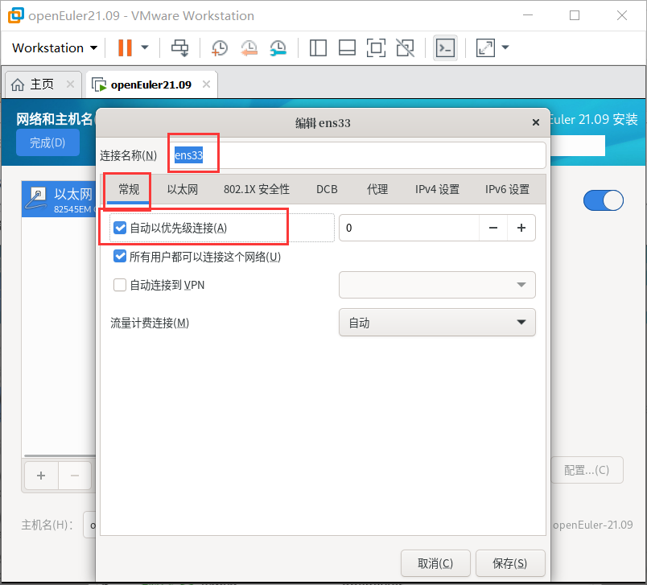Toggle the library sidebar panel
647x585 pixels.
coord(318,47)
